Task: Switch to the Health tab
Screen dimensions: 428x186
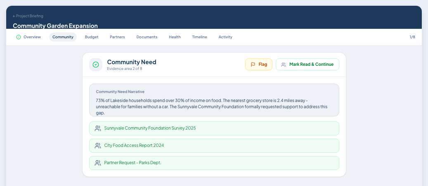Action: click(175, 37)
